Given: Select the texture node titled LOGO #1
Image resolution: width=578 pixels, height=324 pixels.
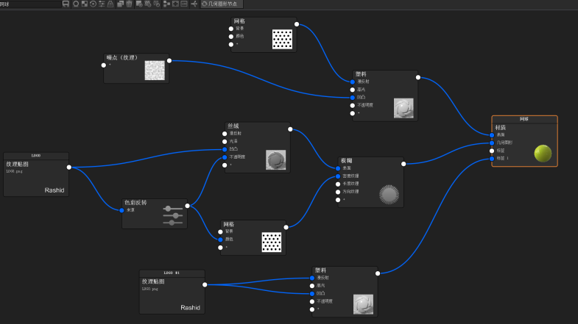Looking at the screenshot, I should click(x=172, y=273).
